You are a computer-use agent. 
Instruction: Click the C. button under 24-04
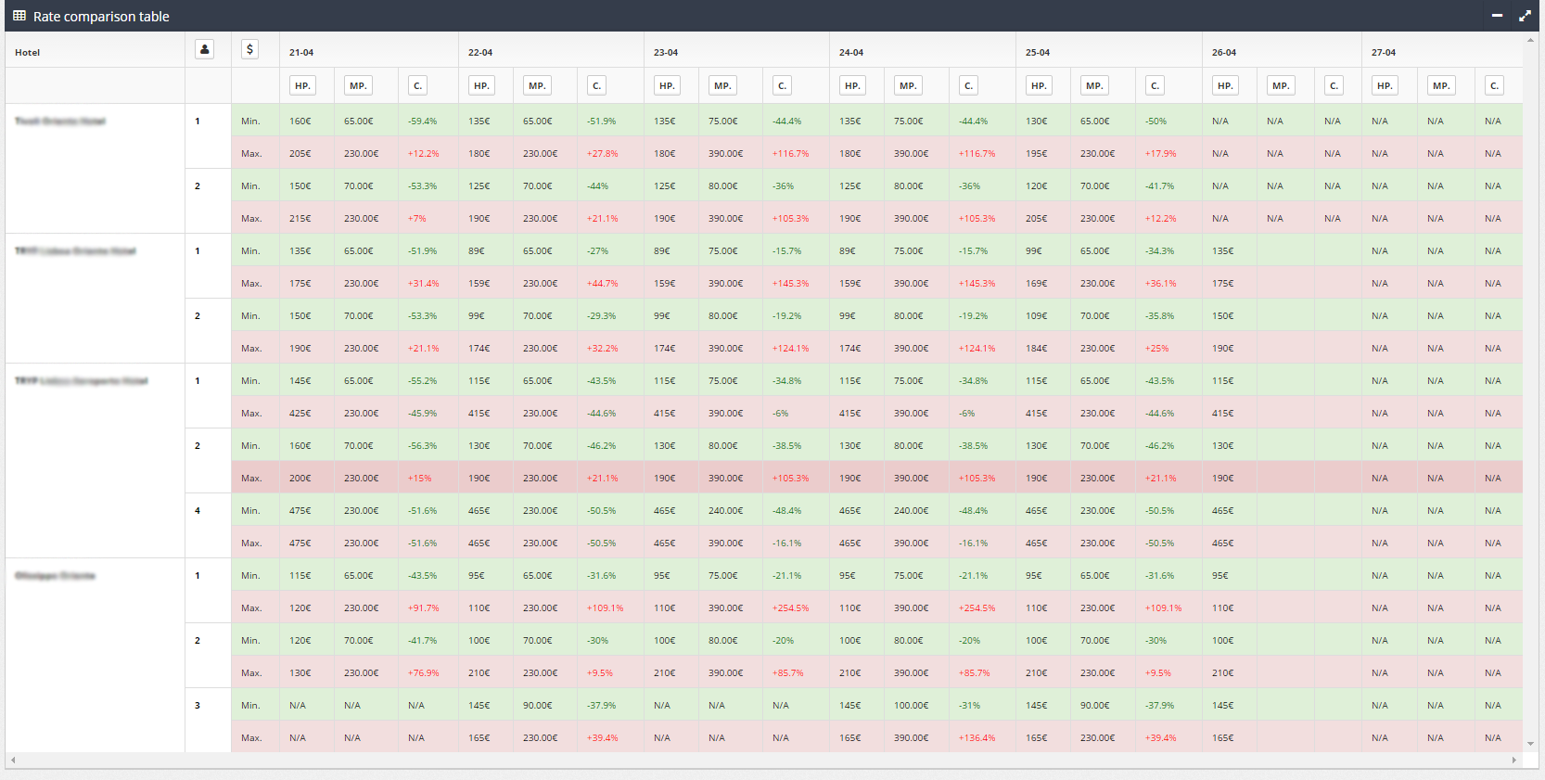click(968, 85)
